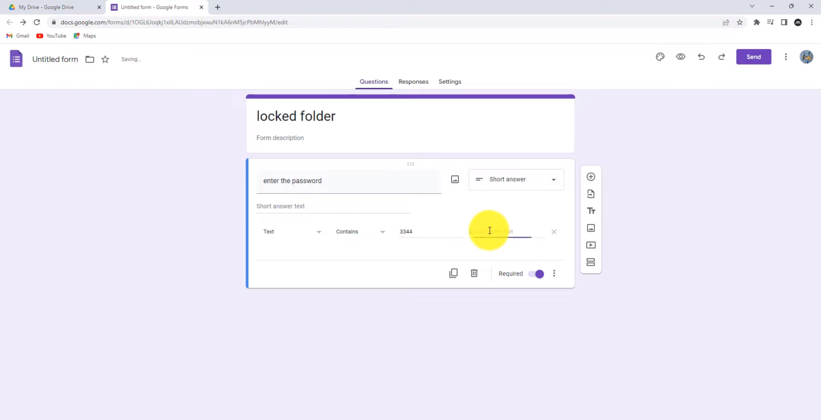Open question's more options menu

(554, 273)
